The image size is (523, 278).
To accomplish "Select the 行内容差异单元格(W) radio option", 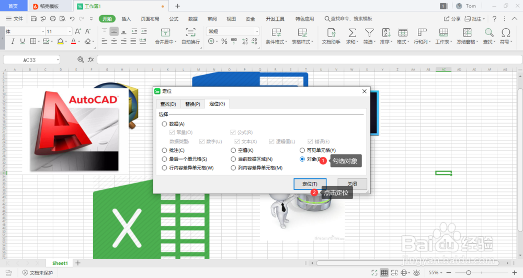I will coord(164,168).
